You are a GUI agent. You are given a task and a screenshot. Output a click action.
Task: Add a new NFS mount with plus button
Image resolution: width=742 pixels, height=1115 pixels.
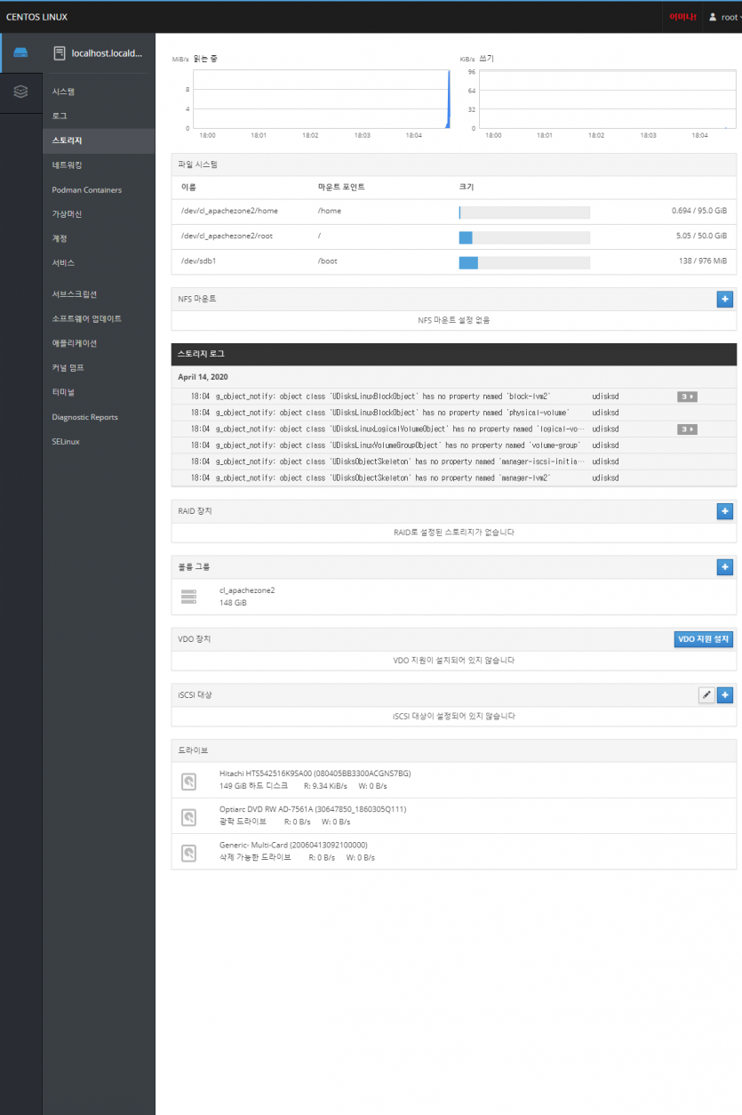[x=724, y=300]
